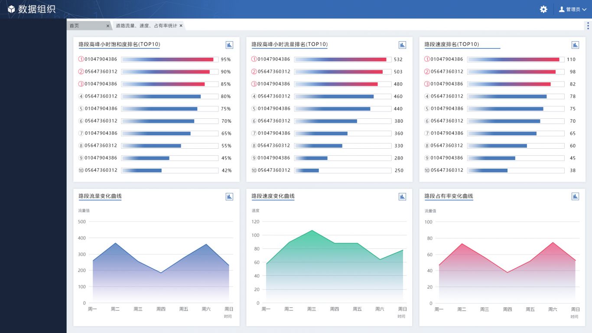592x333 pixels.
Task: Click rank 9 badge in saturation ranking
Action: (x=81, y=158)
